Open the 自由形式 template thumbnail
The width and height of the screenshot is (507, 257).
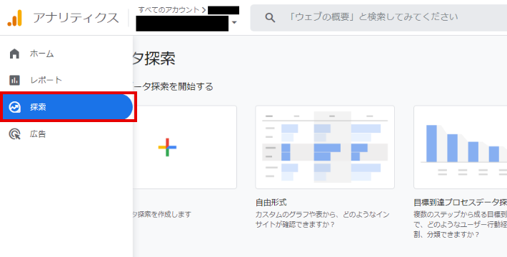(325, 147)
